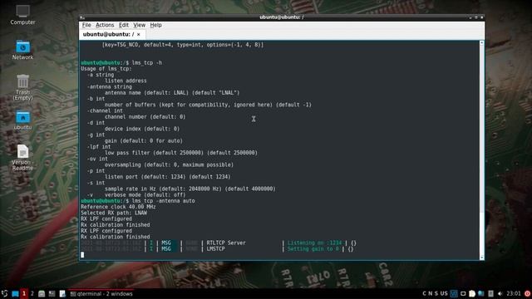
Task: Click the qterminal - 2 windows taskbar button
Action: [x=101, y=293]
